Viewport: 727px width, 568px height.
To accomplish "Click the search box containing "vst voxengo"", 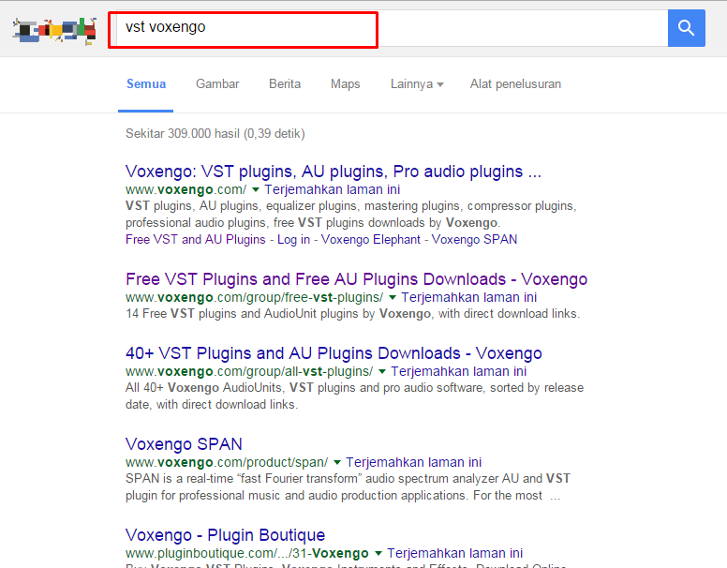I will (x=243, y=29).
